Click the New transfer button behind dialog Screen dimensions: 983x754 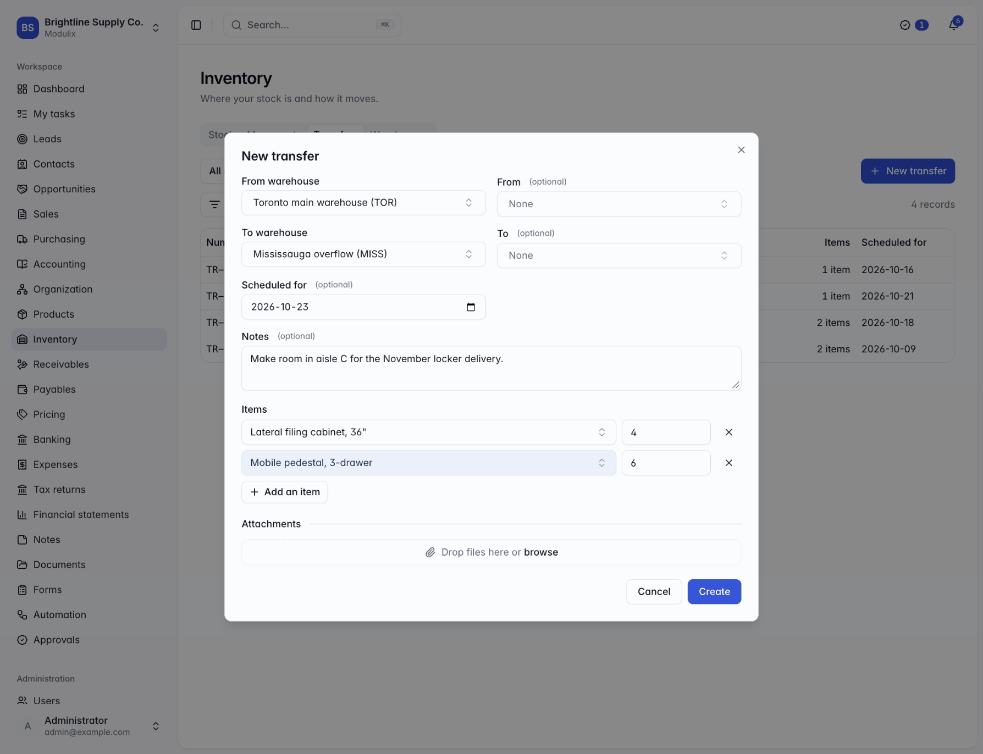[908, 171]
